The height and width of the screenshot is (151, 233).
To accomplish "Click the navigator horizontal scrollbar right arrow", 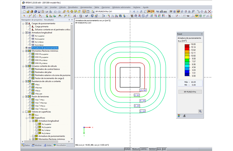I will pos(69,142).
